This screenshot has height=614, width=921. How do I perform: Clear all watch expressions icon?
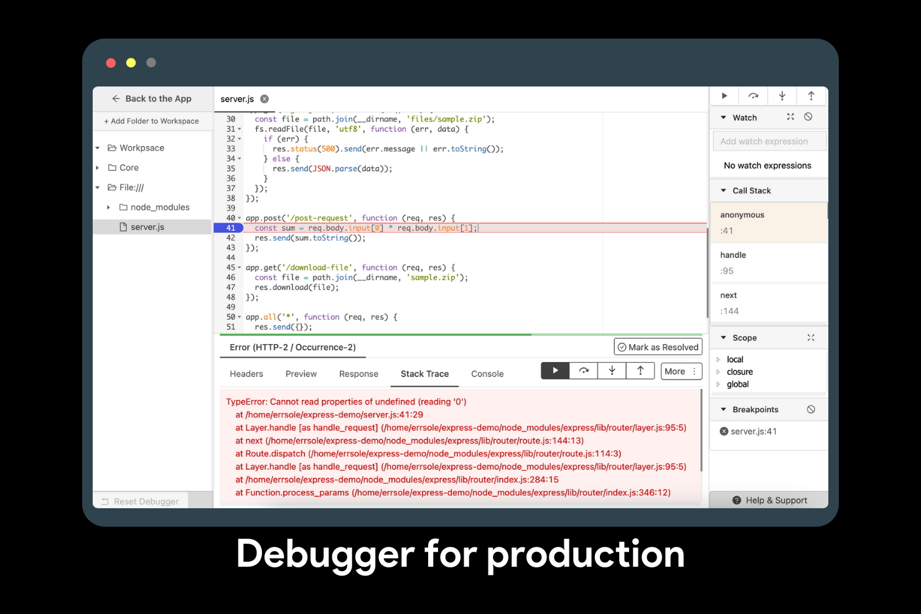[808, 117]
